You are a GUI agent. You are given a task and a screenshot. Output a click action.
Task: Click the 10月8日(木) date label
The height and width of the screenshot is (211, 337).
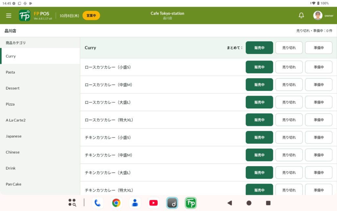pos(69,16)
